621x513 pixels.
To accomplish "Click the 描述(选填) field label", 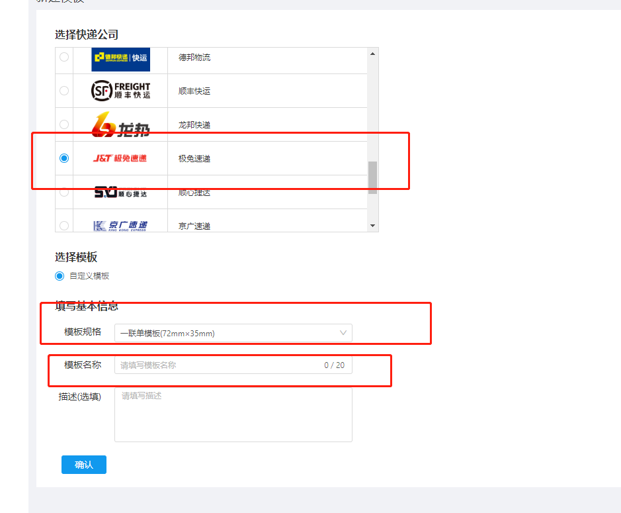I will click(79, 397).
